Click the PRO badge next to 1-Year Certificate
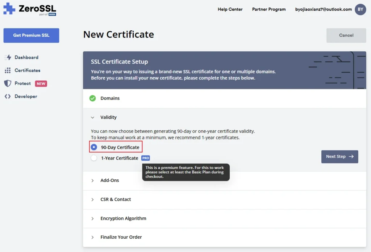The image size is (371, 252). click(145, 158)
